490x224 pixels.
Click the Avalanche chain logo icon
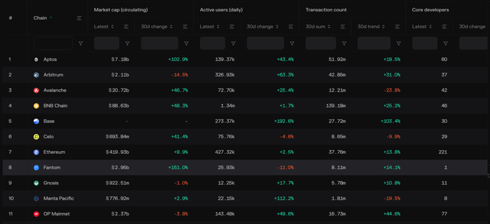pos(36,90)
